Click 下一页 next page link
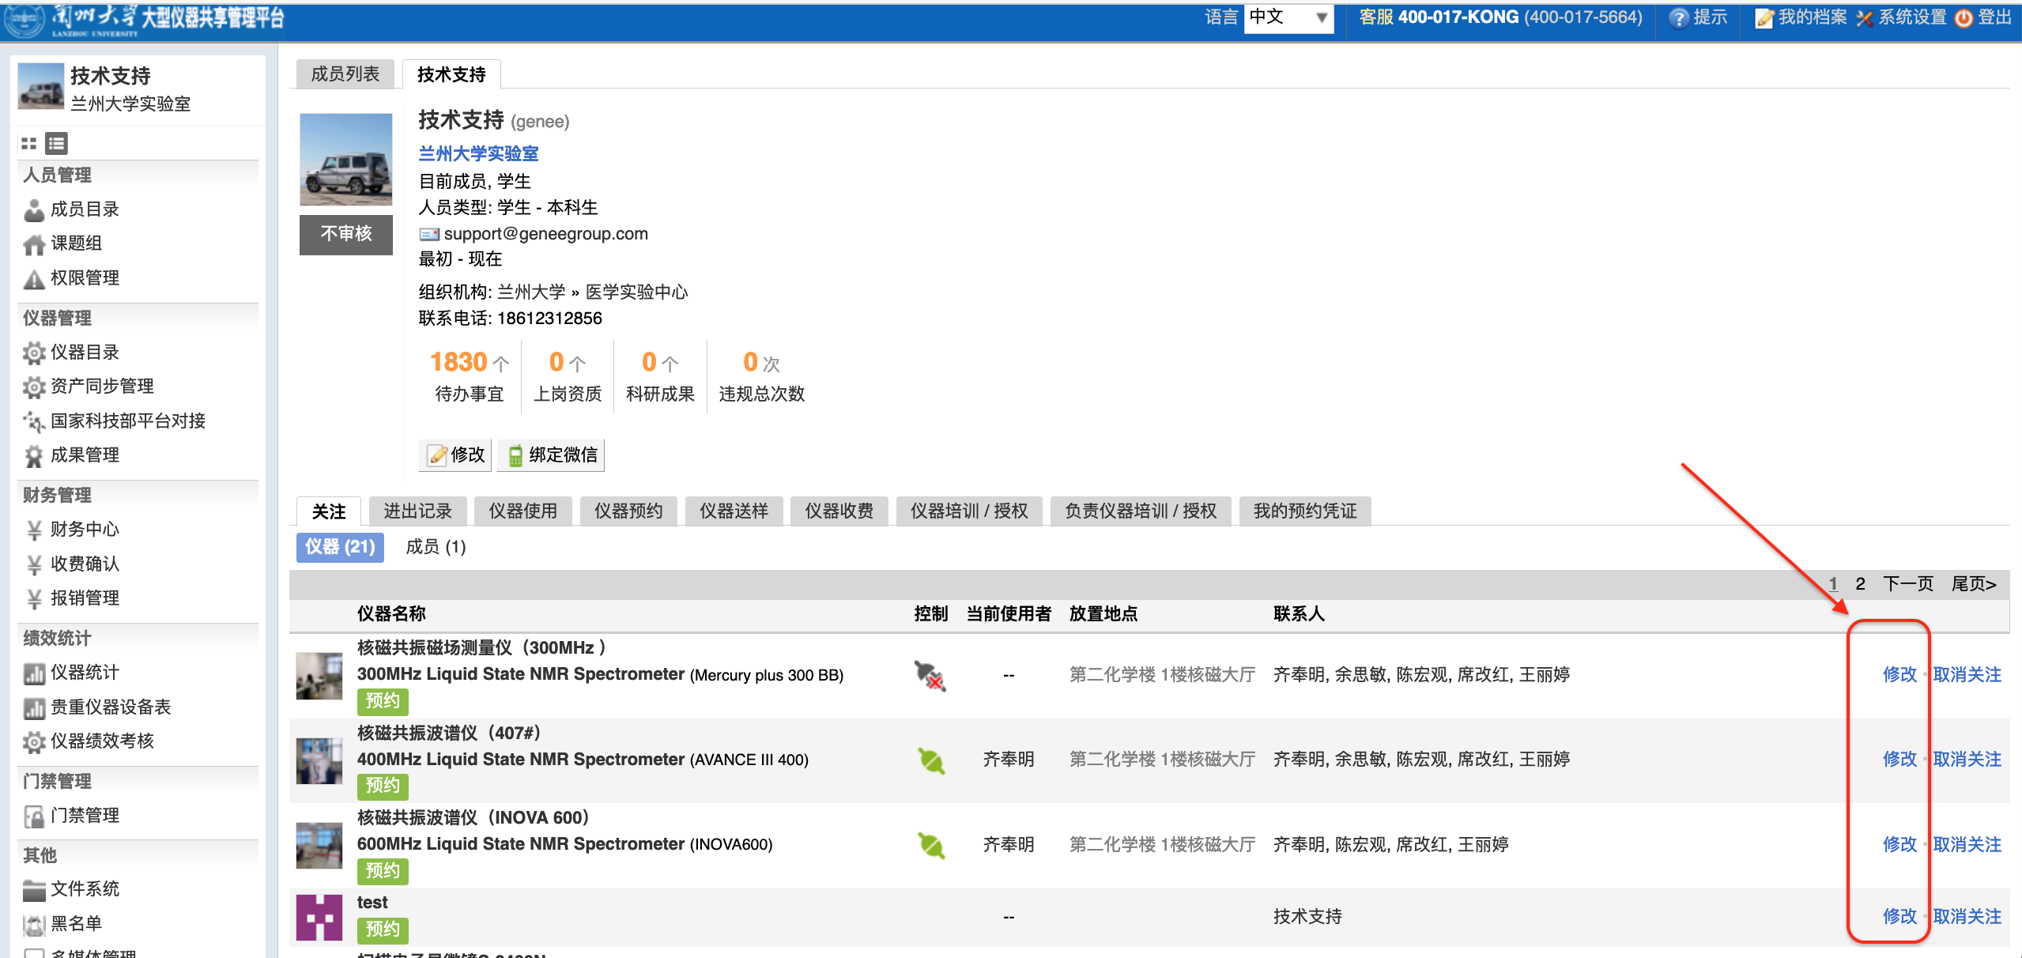 click(1908, 584)
